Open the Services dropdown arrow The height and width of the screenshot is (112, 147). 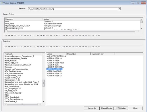[119, 9]
